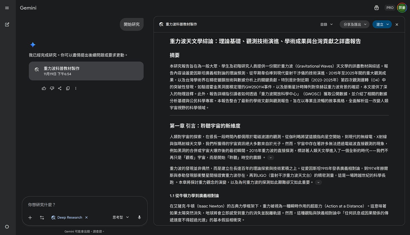Screen dimensions: 410x235
Task: Click the report panel title 重力波科普教材製作
Action: [x=181, y=24]
